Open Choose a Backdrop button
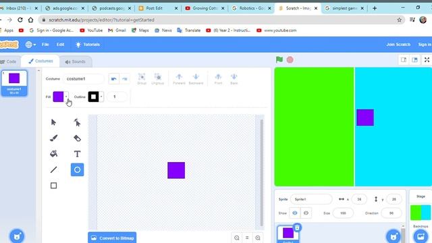 coord(421,236)
